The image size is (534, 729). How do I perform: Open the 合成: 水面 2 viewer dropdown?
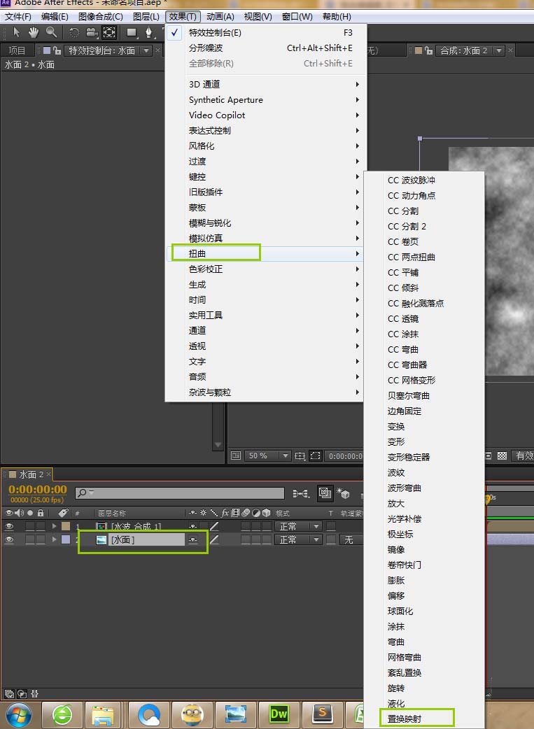[500, 50]
